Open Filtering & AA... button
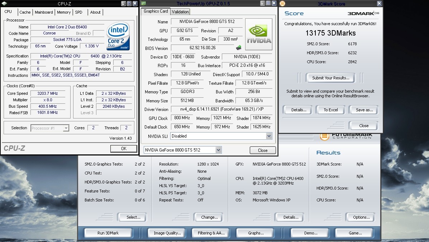This screenshot has height=242, width=429. tap(211, 233)
